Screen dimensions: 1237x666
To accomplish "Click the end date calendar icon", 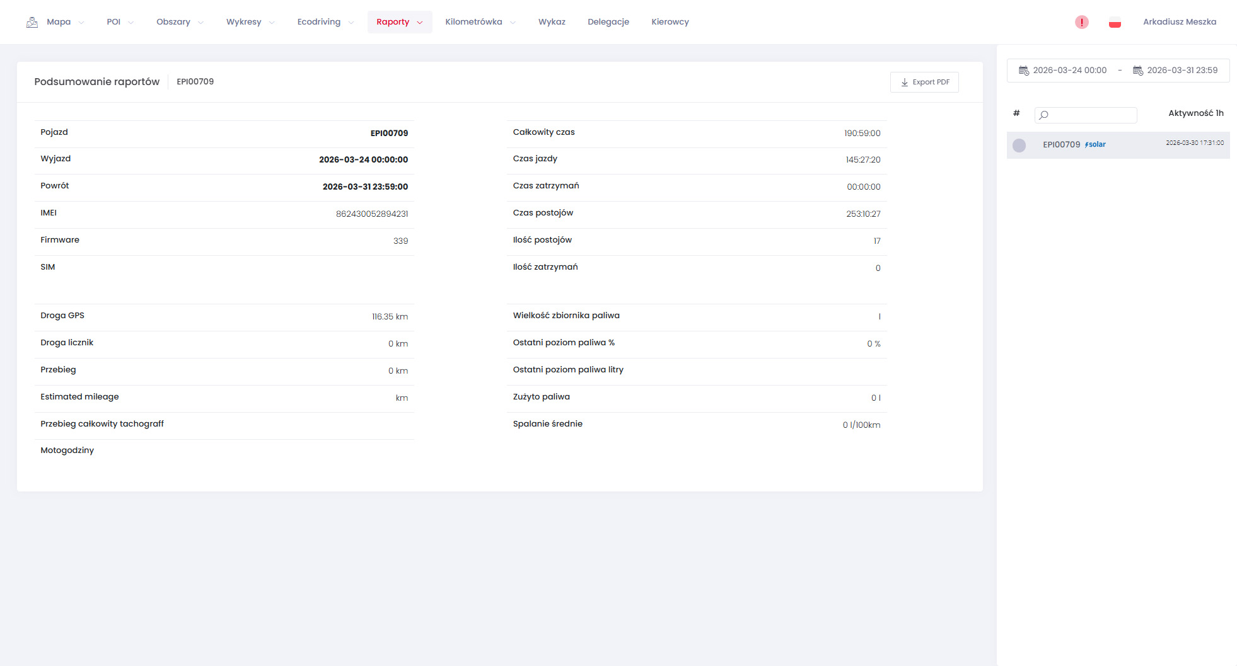I will (1138, 71).
